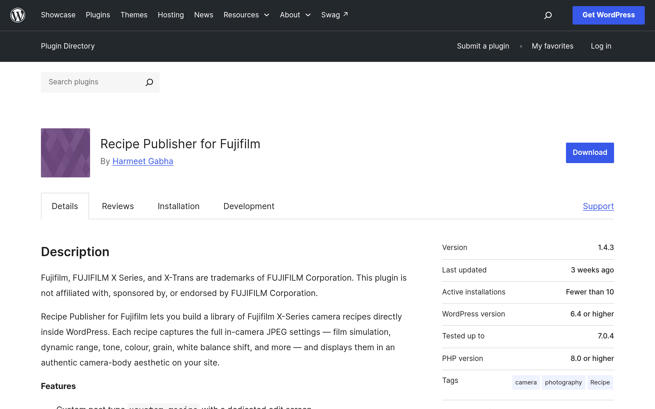Open the Support link
Image resolution: width=655 pixels, height=409 pixels.
598,206
